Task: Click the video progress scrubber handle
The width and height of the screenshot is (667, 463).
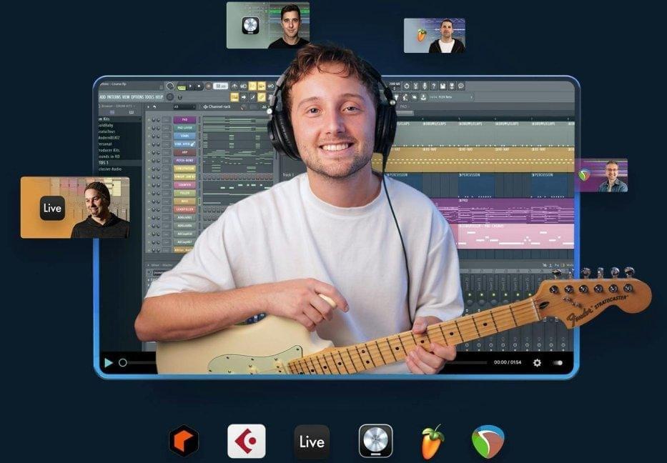Action: click(122, 363)
